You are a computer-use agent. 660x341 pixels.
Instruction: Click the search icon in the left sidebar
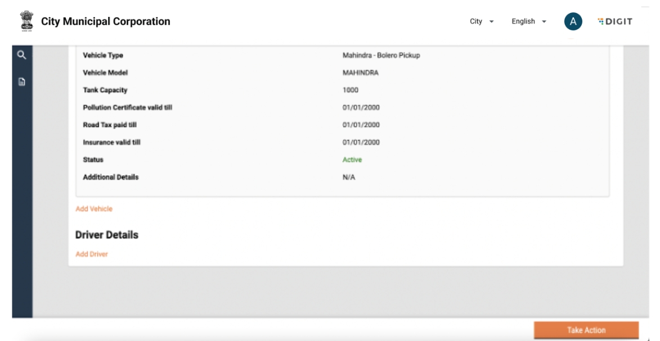click(x=21, y=55)
